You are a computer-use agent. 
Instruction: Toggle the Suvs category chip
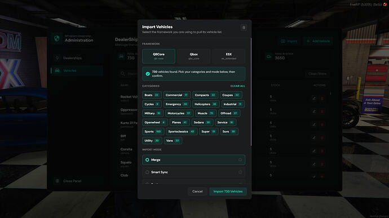coord(229,131)
